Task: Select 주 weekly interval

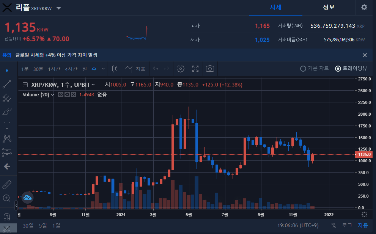Action: (94, 69)
